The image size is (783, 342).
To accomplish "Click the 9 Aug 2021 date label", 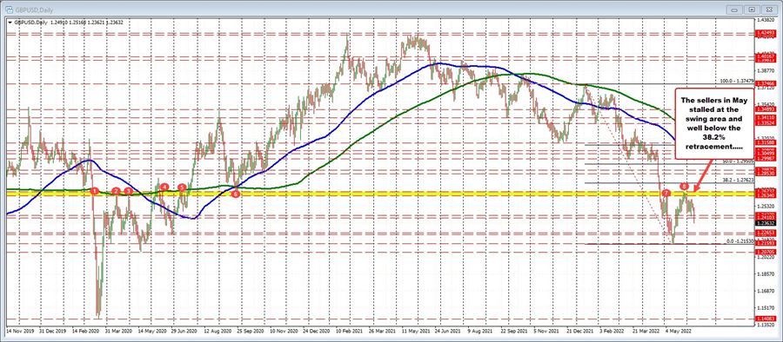I will pos(480,330).
